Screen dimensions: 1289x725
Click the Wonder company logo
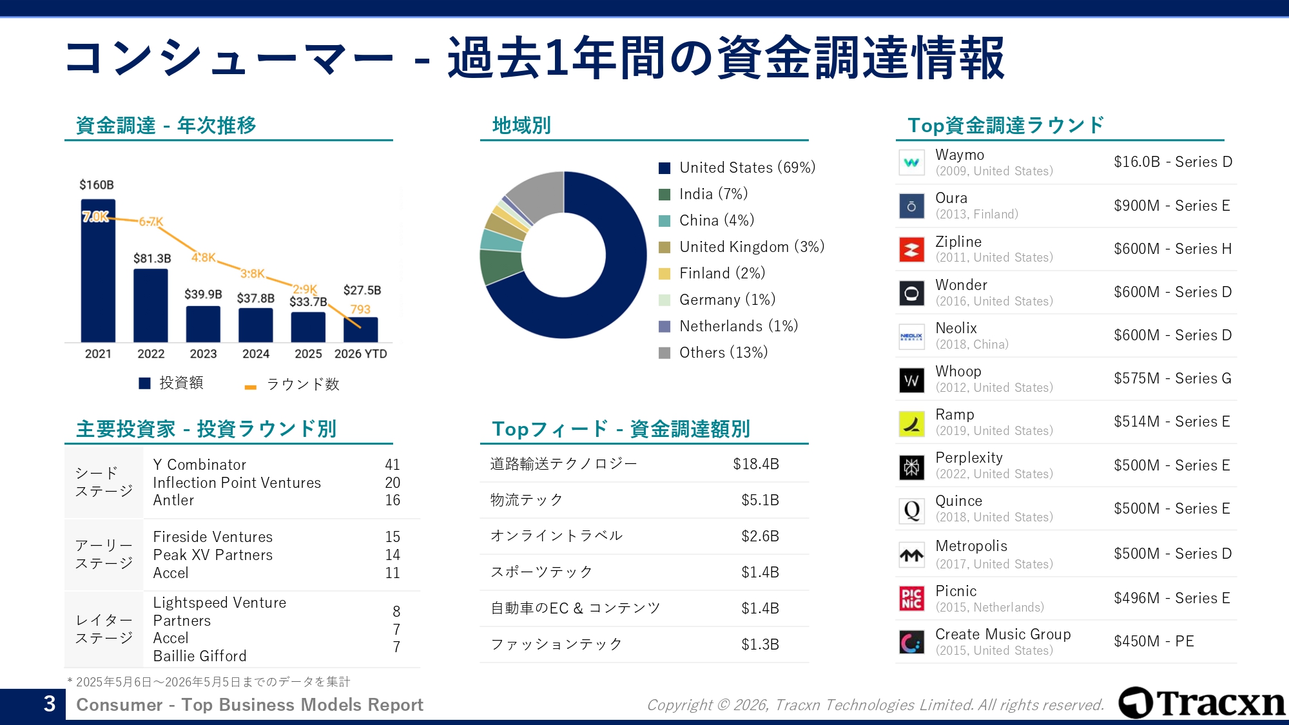point(911,293)
